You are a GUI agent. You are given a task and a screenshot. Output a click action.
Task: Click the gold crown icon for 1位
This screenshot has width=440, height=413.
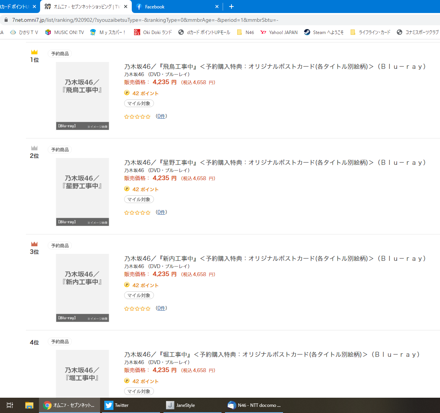(x=34, y=52)
